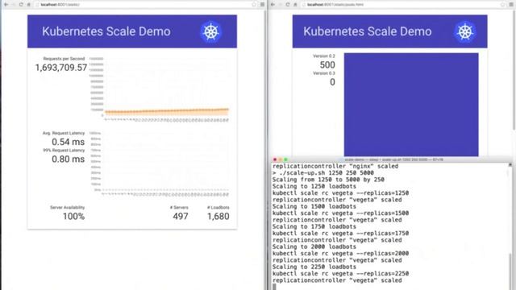Click the # Servers label
516x290 pixels.
[x=179, y=208]
